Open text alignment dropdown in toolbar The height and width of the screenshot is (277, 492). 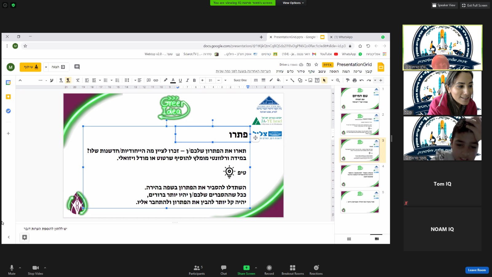point(137,80)
